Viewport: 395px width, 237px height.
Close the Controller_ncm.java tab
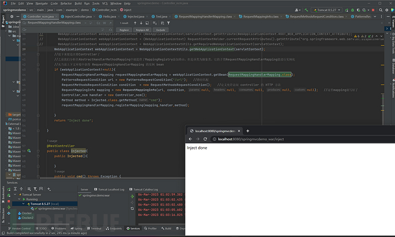[x=56, y=17]
